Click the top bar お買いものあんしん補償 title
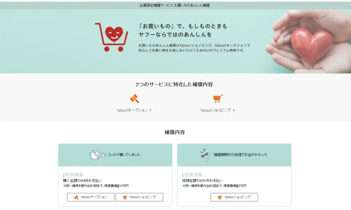This screenshot has width=351, height=210. click(x=174, y=5)
